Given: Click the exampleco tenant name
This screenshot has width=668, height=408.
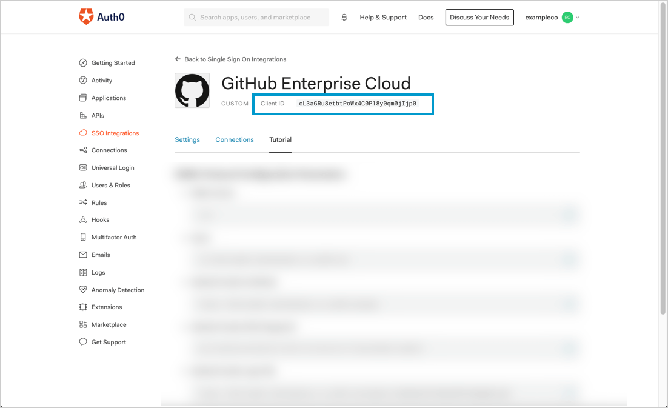Looking at the screenshot, I should click(541, 18).
